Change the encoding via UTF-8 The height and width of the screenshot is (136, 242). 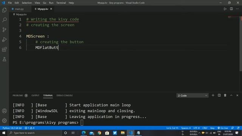(196, 128)
